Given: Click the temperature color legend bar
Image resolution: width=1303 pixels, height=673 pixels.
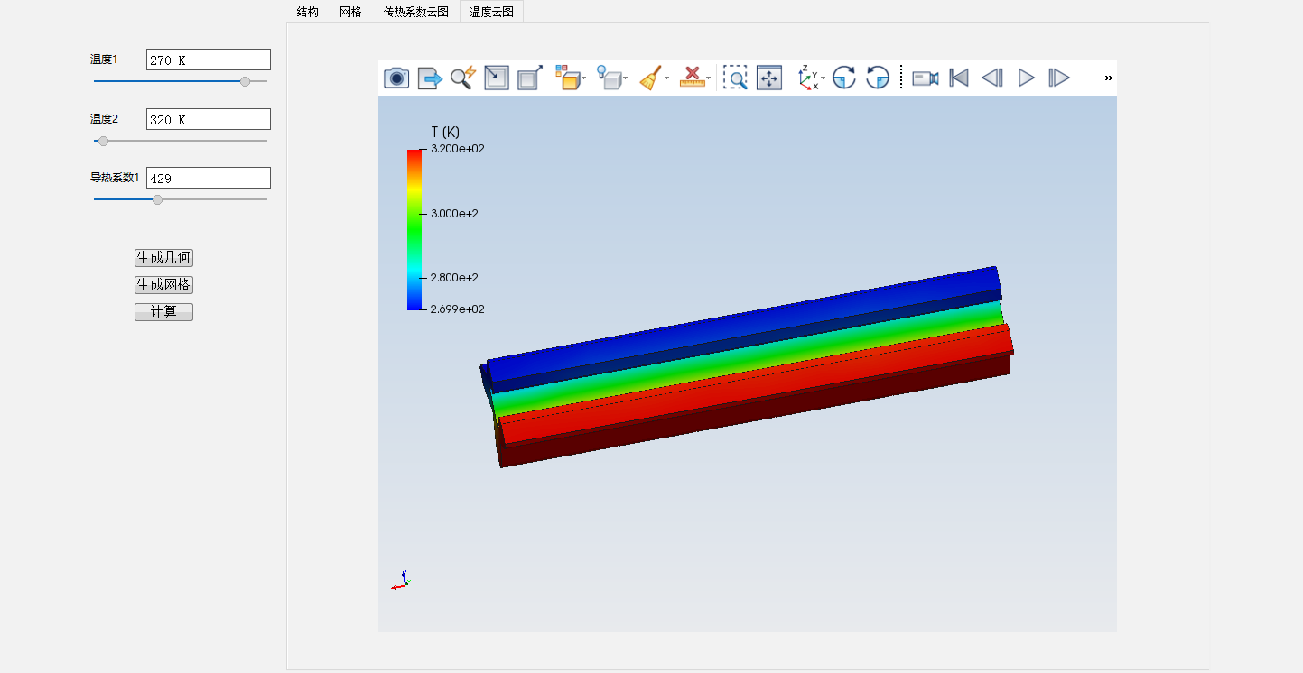Looking at the screenshot, I should tap(414, 229).
